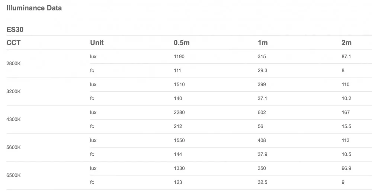Click the 6500K row label
The height and width of the screenshot is (196, 372).
click(x=14, y=175)
